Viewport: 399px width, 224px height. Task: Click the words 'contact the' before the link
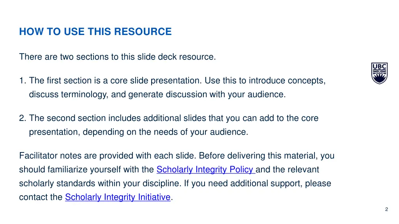pos(41,197)
